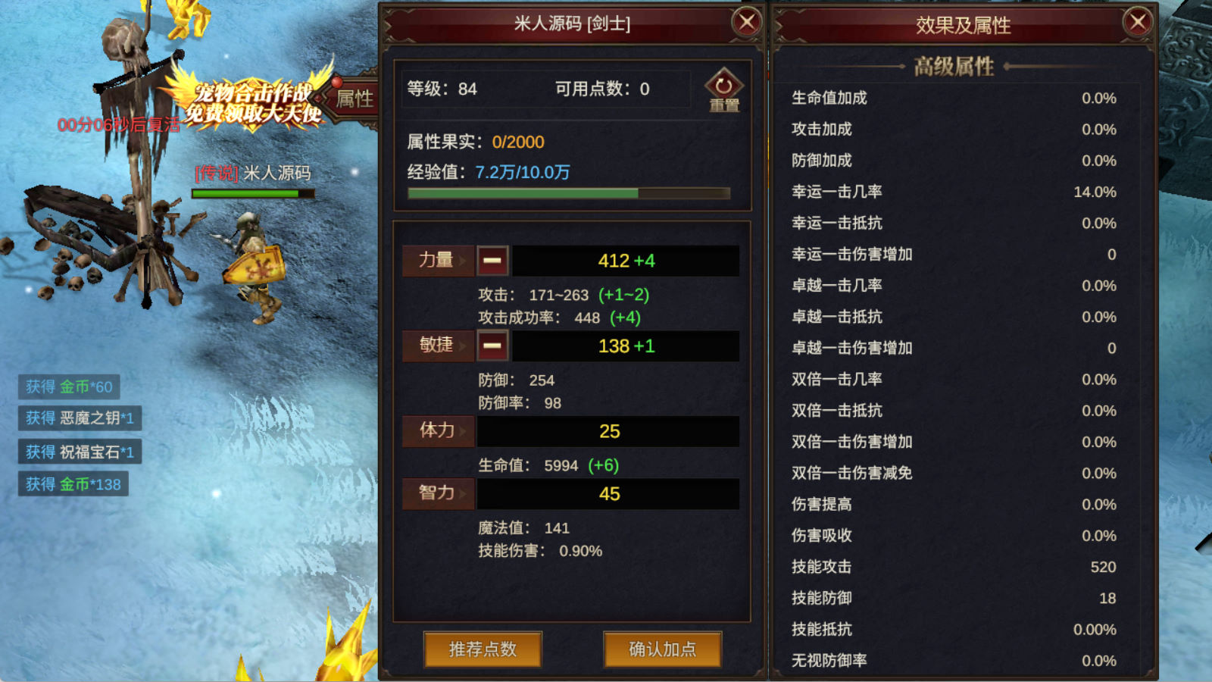Image resolution: width=1212 pixels, height=682 pixels.
Task: Select the 力量 attribute label
Action: [x=437, y=260]
